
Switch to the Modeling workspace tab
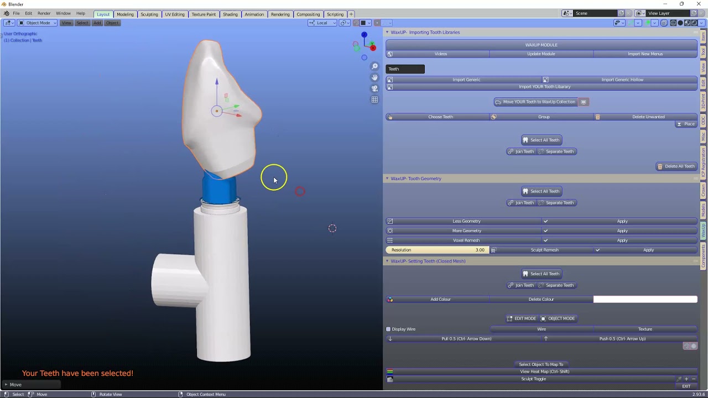click(125, 14)
